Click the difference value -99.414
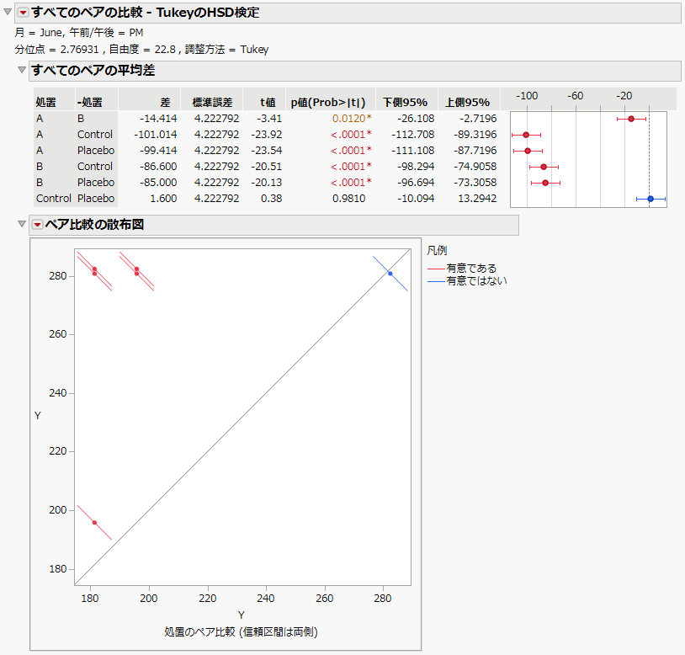685x655 pixels. (x=158, y=151)
